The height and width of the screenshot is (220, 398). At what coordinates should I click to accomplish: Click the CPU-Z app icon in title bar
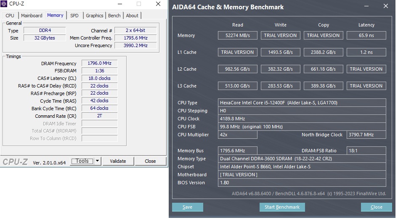4,4
